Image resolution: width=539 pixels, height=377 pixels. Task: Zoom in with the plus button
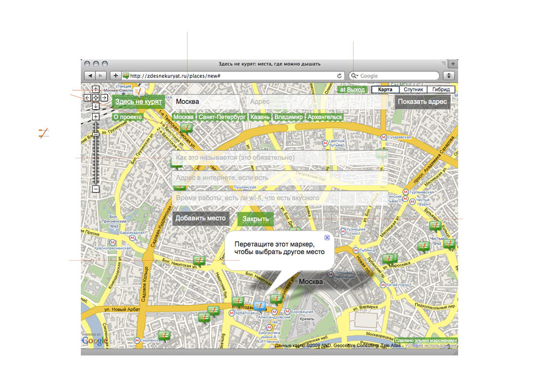[x=95, y=116]
